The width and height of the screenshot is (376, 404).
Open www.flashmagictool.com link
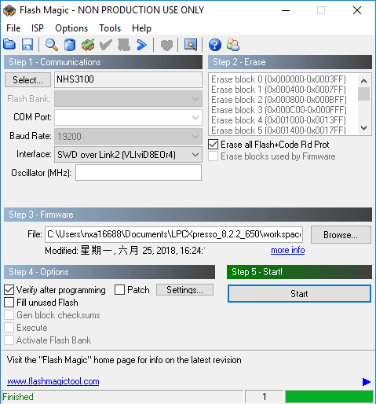[53, 381]
